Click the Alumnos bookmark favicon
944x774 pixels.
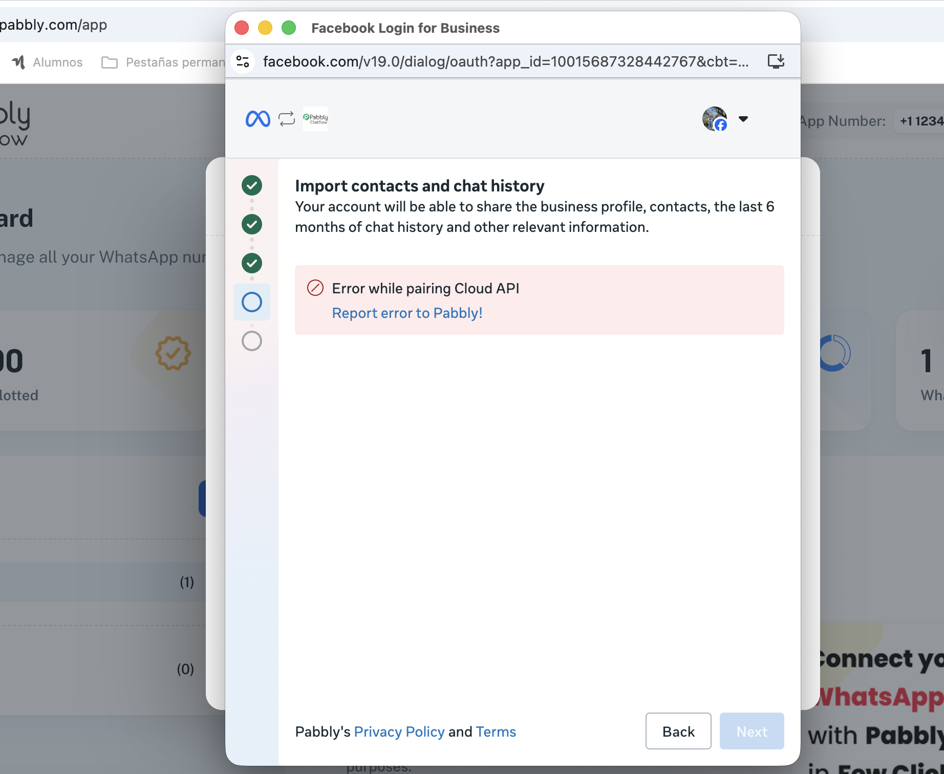18,62
